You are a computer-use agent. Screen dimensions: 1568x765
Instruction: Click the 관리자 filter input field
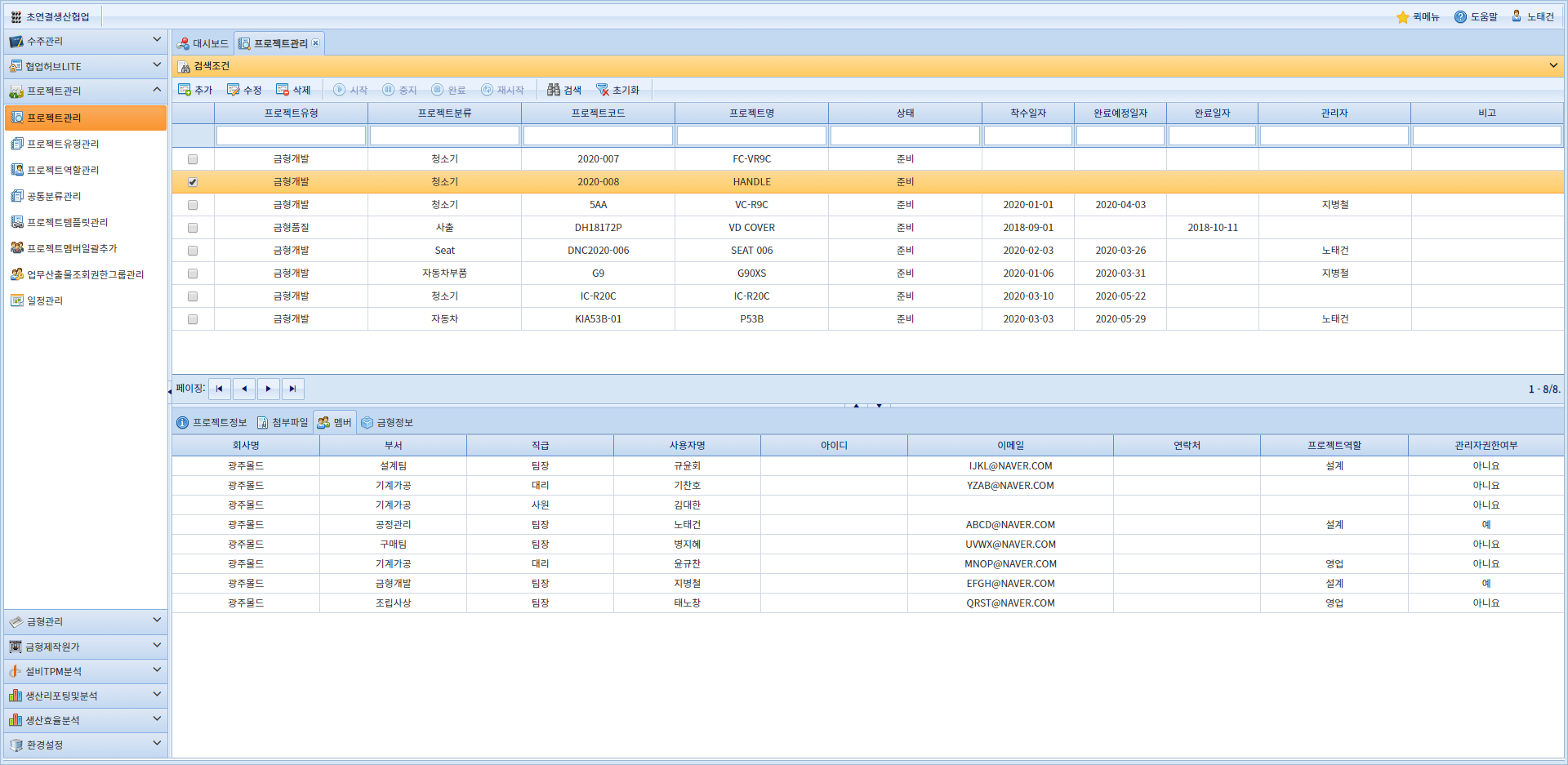[1334, 136]
